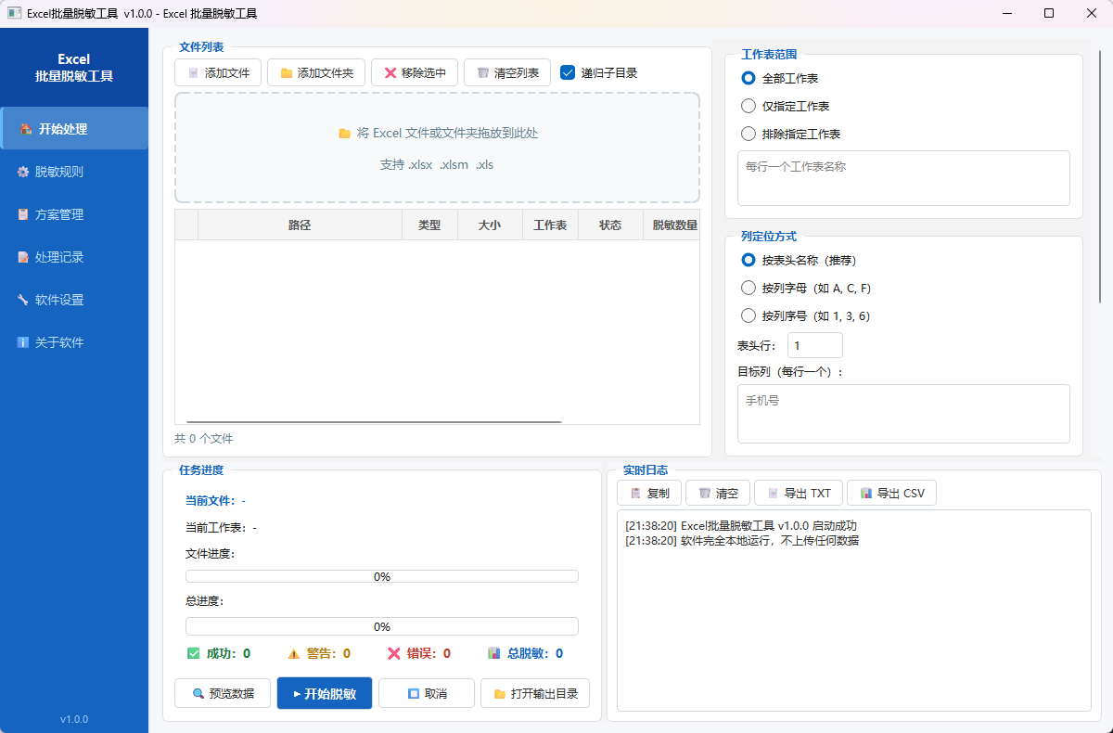Click the file table horizontal scrollbar
Viewport: 1113px width, 733px height.
point(374,422)
